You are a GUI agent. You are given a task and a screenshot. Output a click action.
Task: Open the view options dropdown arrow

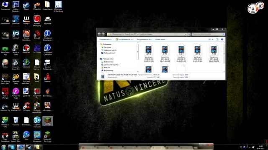212,39
